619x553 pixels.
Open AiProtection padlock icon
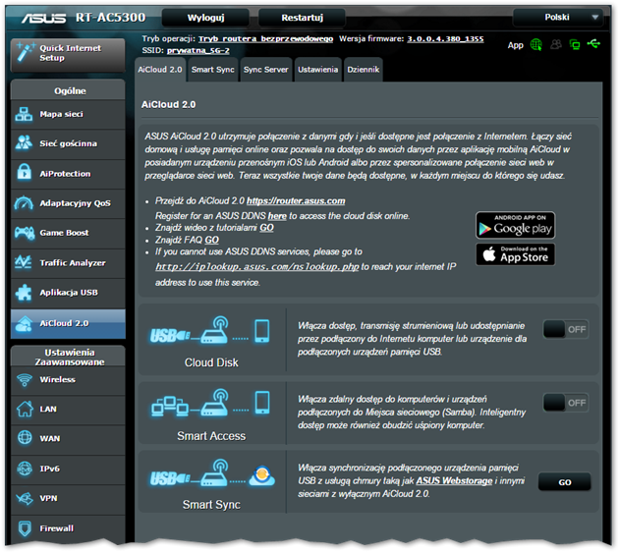(x=25, y=173)
